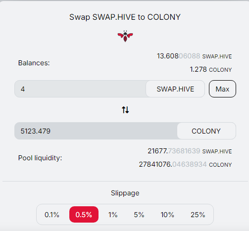This screenshot has height=231, width=249.
Task: Open the SWAP.HIVE token selector
Action: tap(175, 89)
